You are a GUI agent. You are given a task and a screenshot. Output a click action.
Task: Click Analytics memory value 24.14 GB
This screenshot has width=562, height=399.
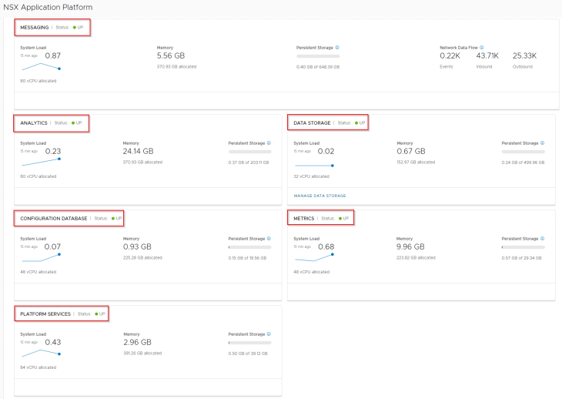pyautogui.click(x=138, y=151)
